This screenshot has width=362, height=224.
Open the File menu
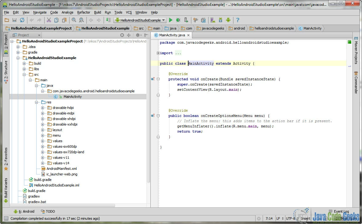click(6, 12)
